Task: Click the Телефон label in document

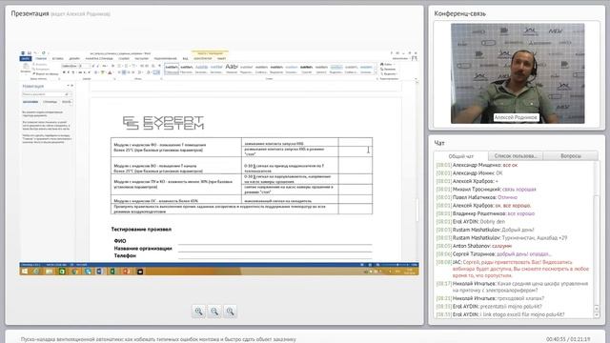Action: [x=125, y=255]
